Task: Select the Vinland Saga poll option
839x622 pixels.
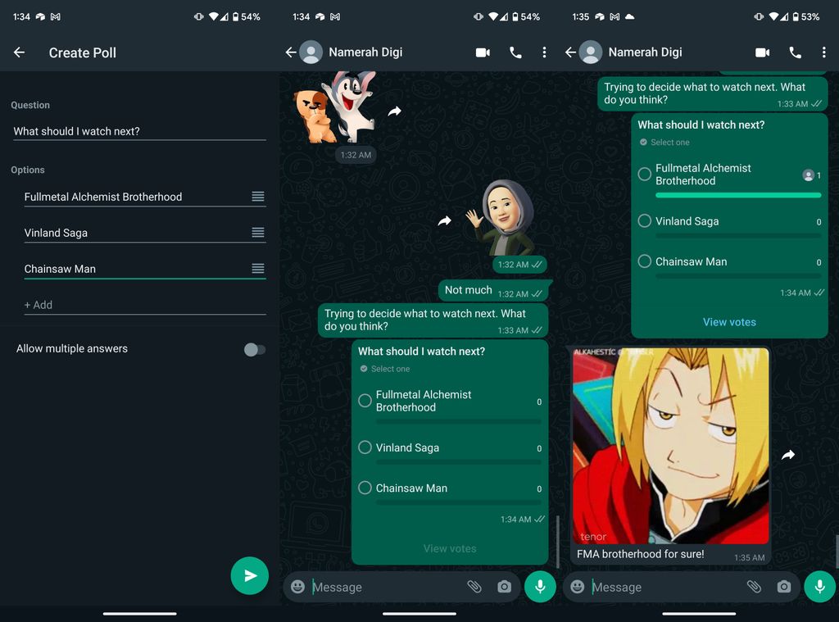Action: (x=644, y=221)
